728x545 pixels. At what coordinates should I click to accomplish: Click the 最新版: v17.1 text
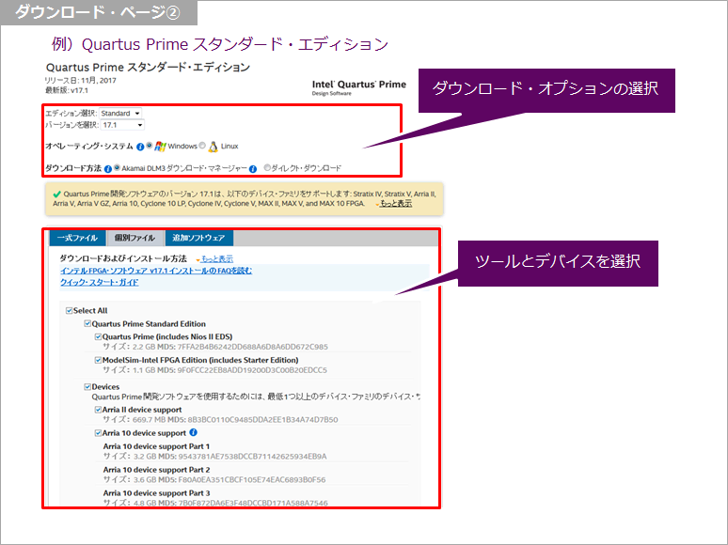(67, 90)
